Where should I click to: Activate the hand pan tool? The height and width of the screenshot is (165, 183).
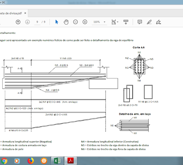pos(66,22)
